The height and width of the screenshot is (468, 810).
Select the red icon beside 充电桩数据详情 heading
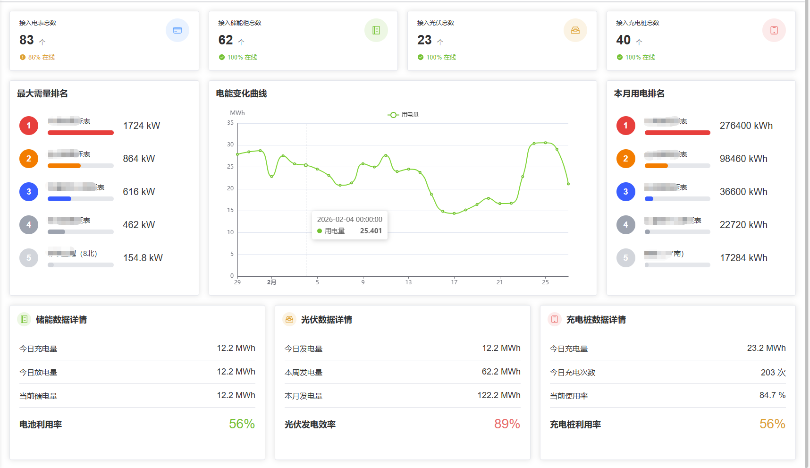pyautogui.click(x=554, y=320)
